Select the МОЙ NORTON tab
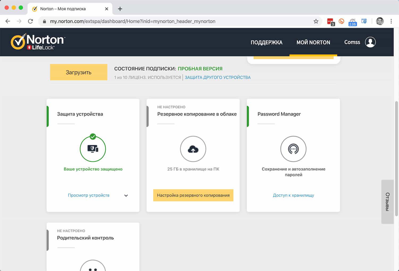 tap(313, 42)
